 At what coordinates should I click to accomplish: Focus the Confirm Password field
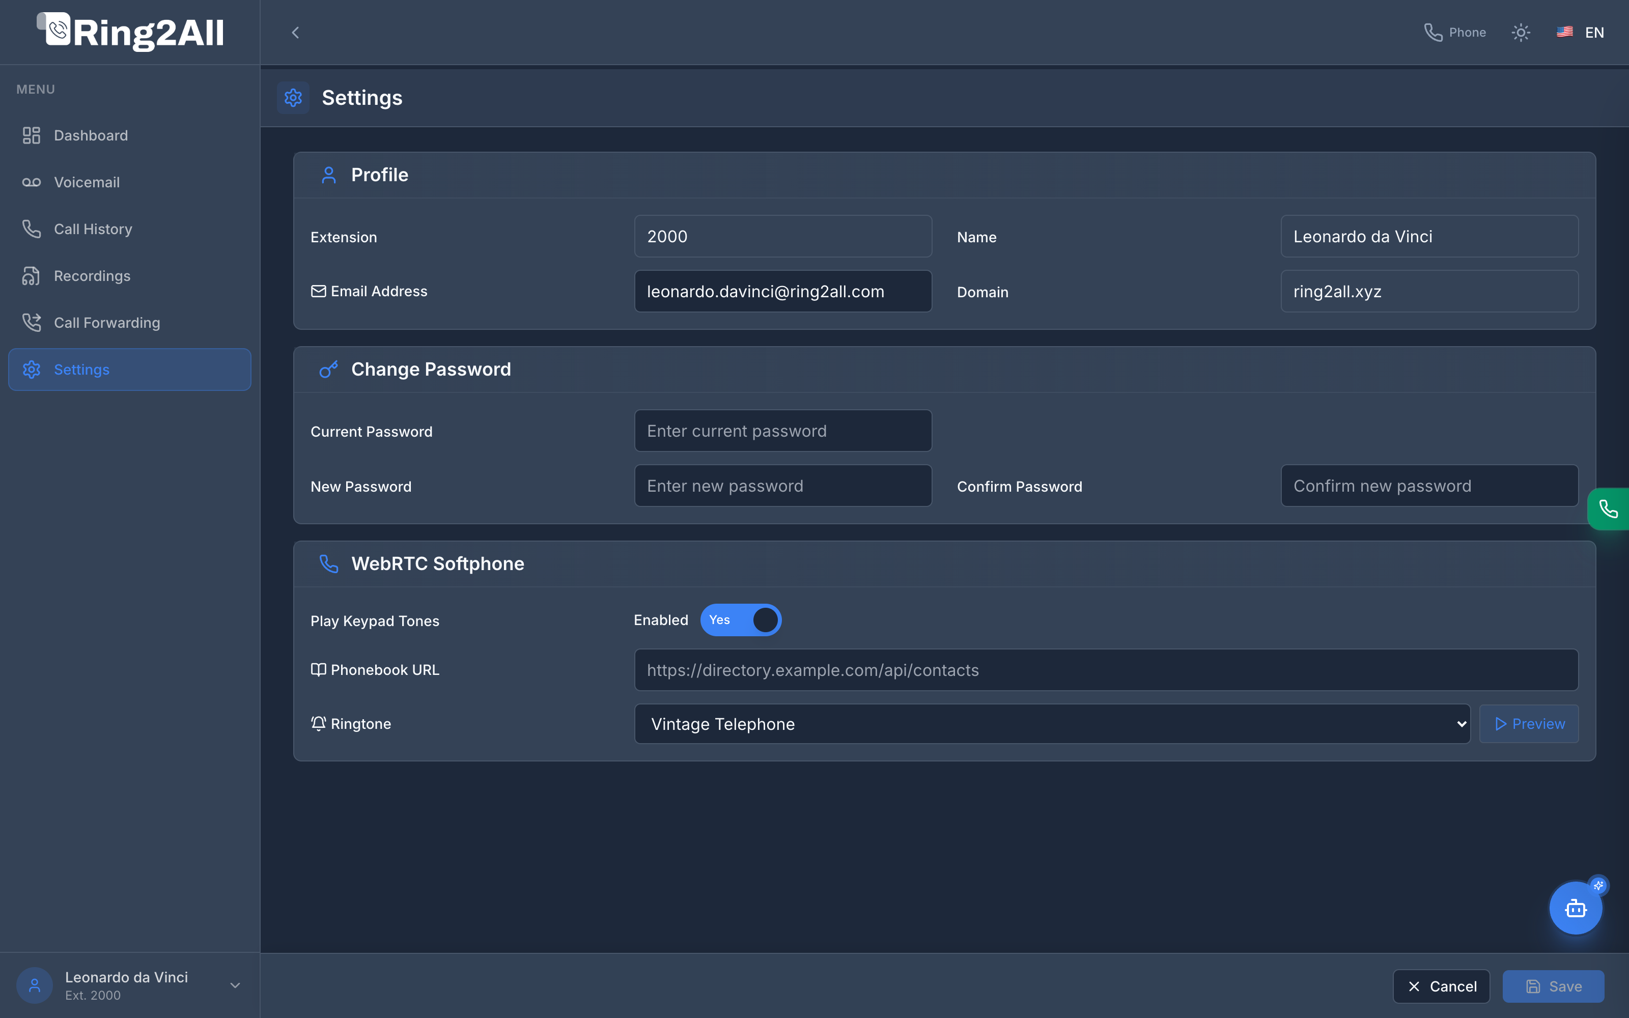tap(1429, 486)
